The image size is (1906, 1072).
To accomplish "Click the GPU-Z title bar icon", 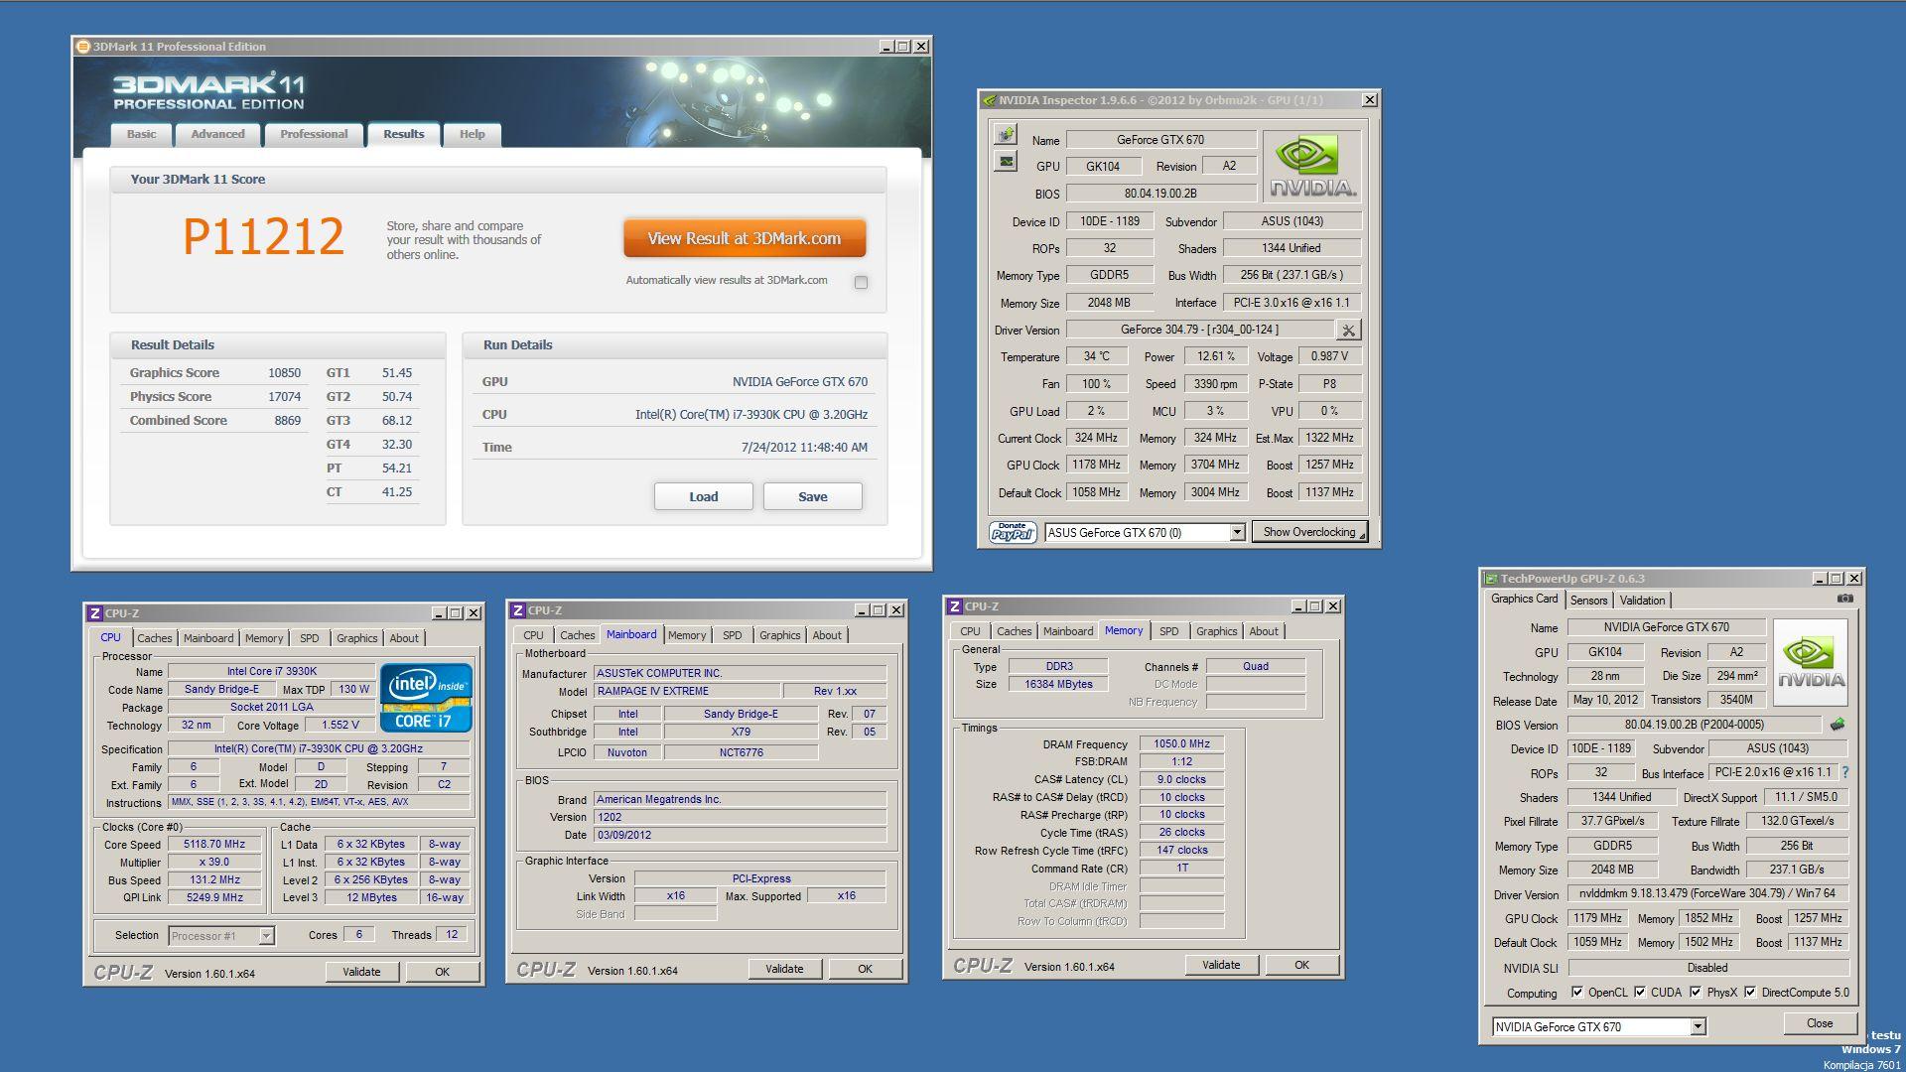I will [x=1491, y=579].
